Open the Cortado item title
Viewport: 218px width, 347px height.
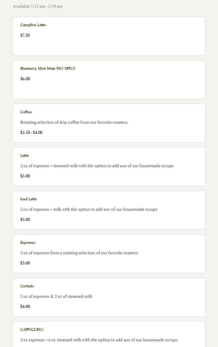(x=27, y=286)
